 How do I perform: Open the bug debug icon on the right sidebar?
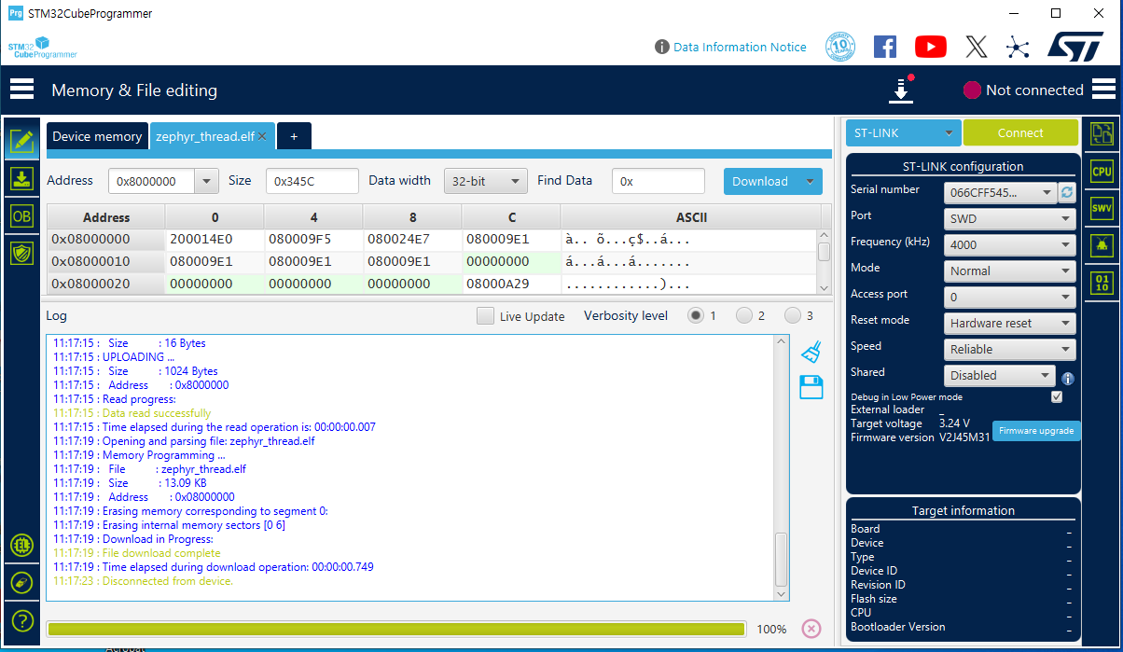1102,245
